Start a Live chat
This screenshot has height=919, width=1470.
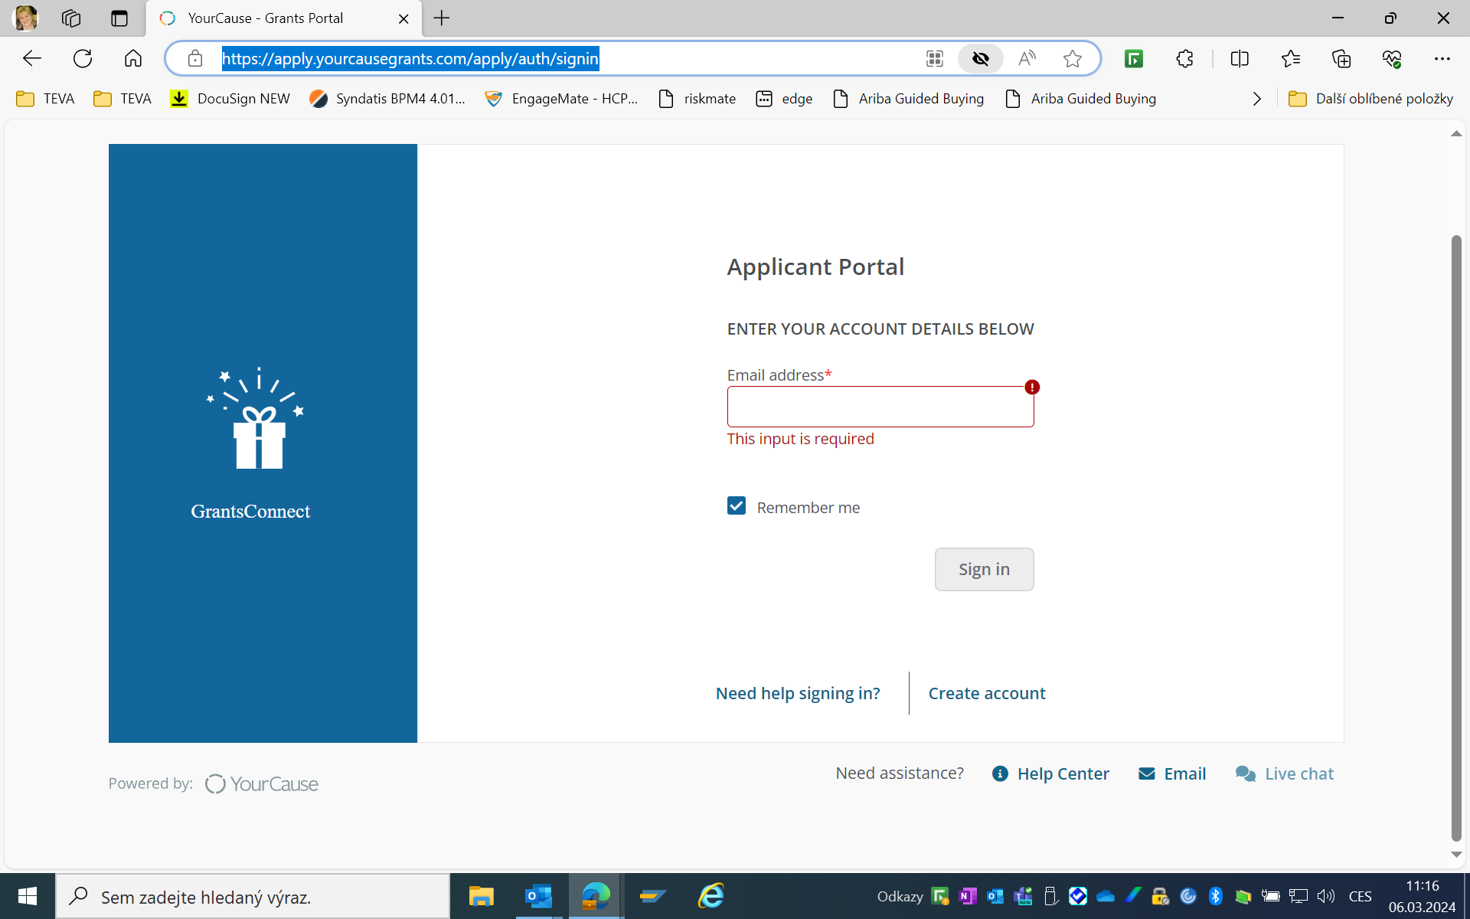click(x=1285, y=773)
